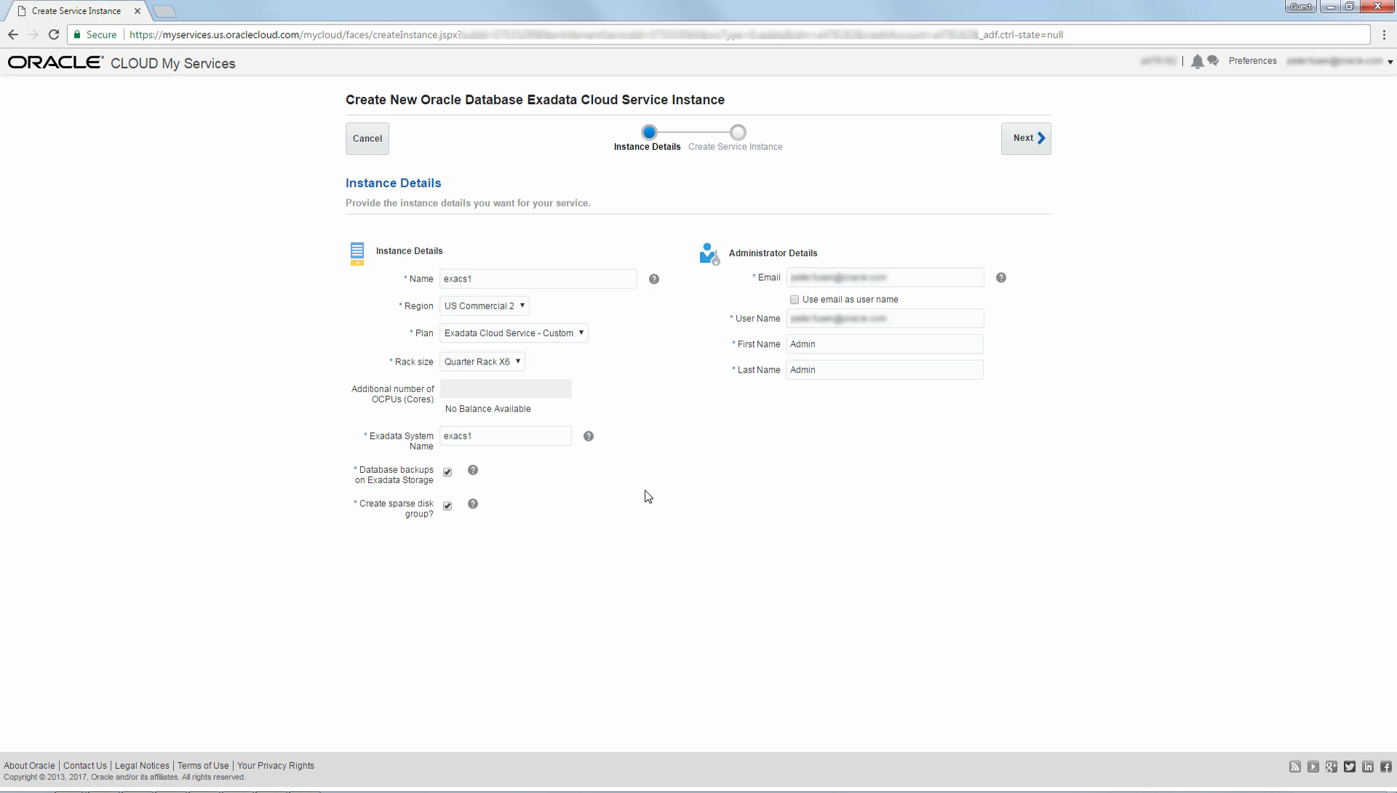Click the Next button
This screenshot has width=1397, height=793.
(x=1026, y=139)
